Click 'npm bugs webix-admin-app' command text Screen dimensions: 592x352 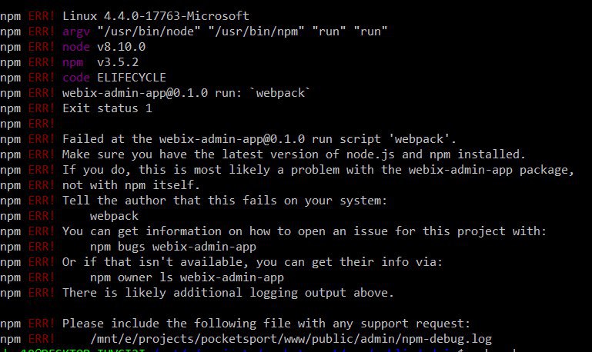[x=173, y=247]
